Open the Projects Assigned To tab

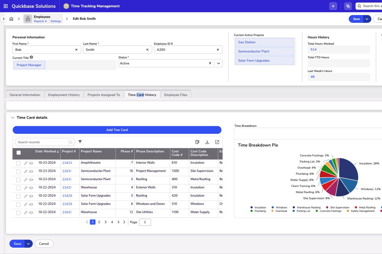pyautogui.click(x=104, y=95)
